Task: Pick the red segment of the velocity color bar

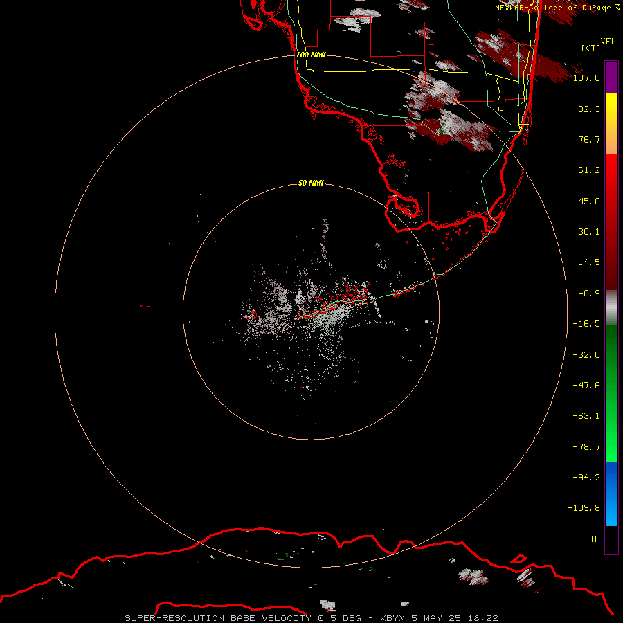Action: tap(611, 222)
